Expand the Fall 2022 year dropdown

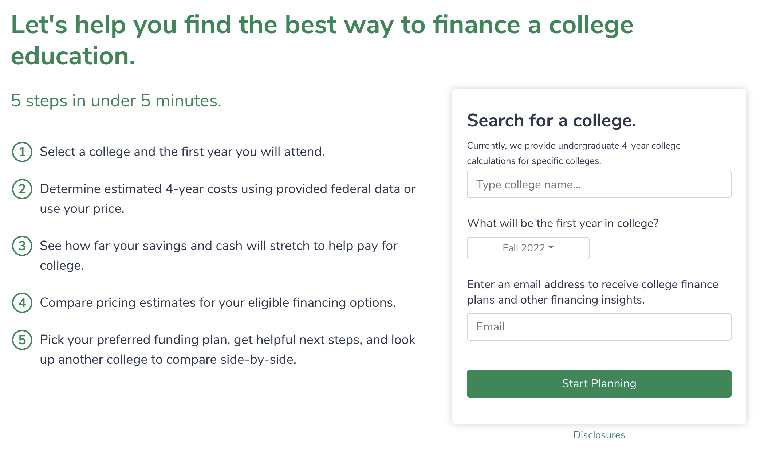tap(528, 248)
